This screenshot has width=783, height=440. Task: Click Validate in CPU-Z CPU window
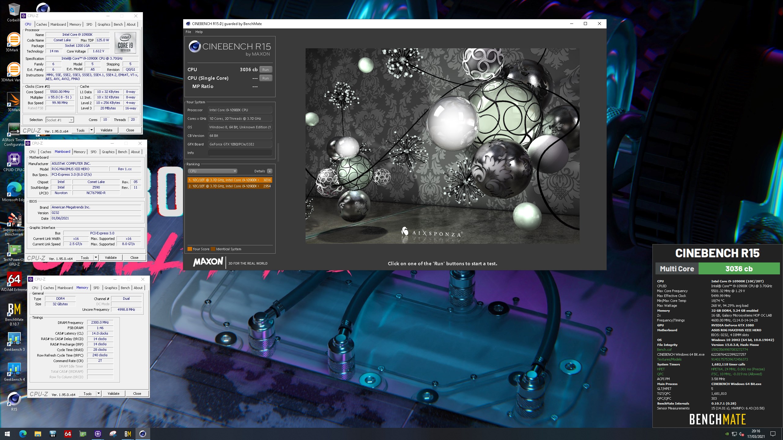tap(106, 130)
